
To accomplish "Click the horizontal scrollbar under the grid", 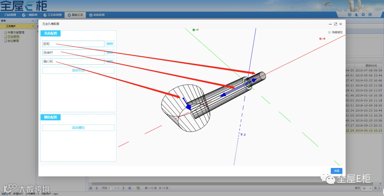I will 231,184.
